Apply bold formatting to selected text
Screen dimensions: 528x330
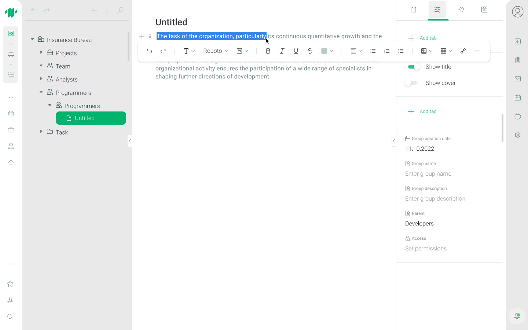point(268,51)
